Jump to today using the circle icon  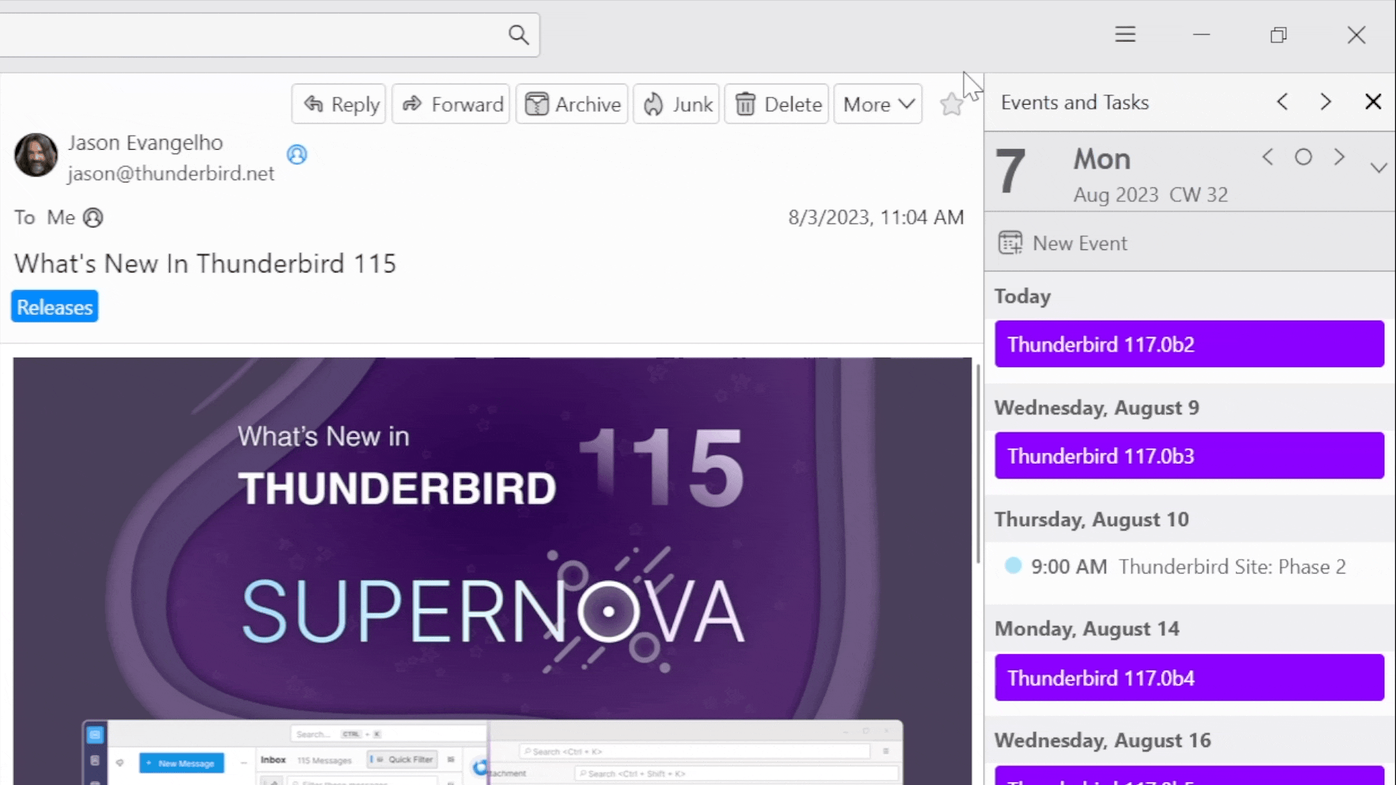pyautogui.click(x=1303, y=157)
